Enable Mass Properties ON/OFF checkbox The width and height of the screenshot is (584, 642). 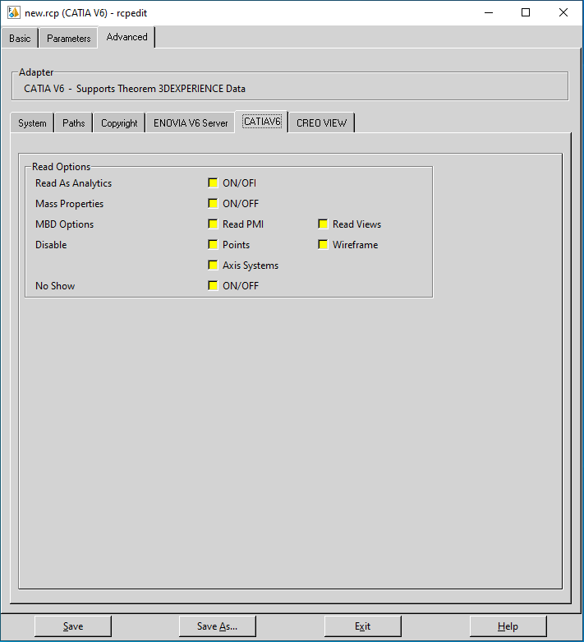pos(213,204)
